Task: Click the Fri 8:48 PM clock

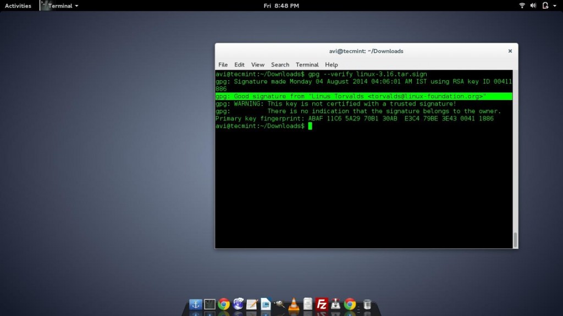Action: coord(281,5)
